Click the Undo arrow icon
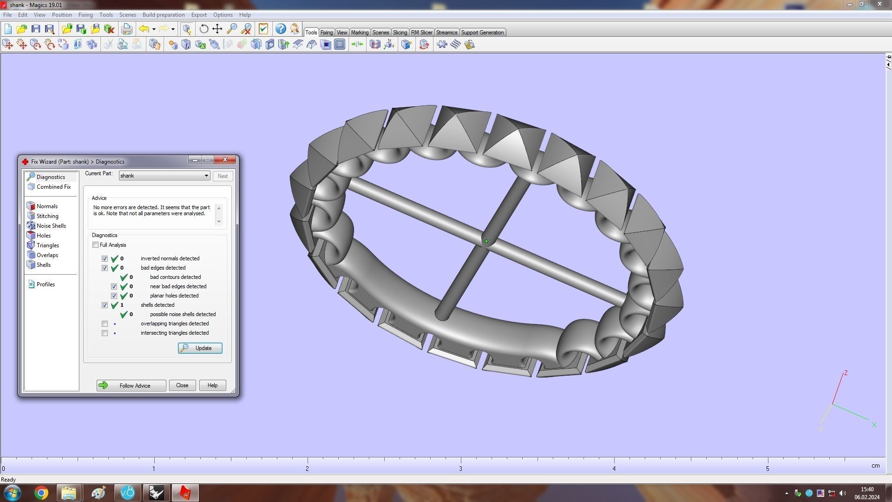The image size is (892, 502). click(x=144, y=29)
